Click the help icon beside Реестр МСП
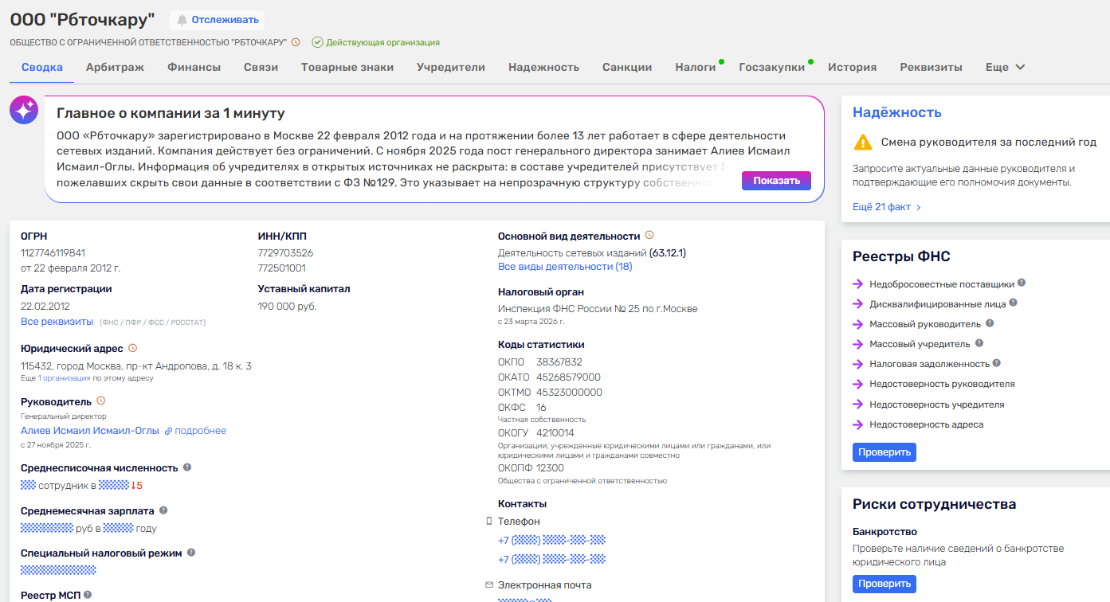Image resolution: width=1110 pixels, height=602 pixels. tap(88, 594)
